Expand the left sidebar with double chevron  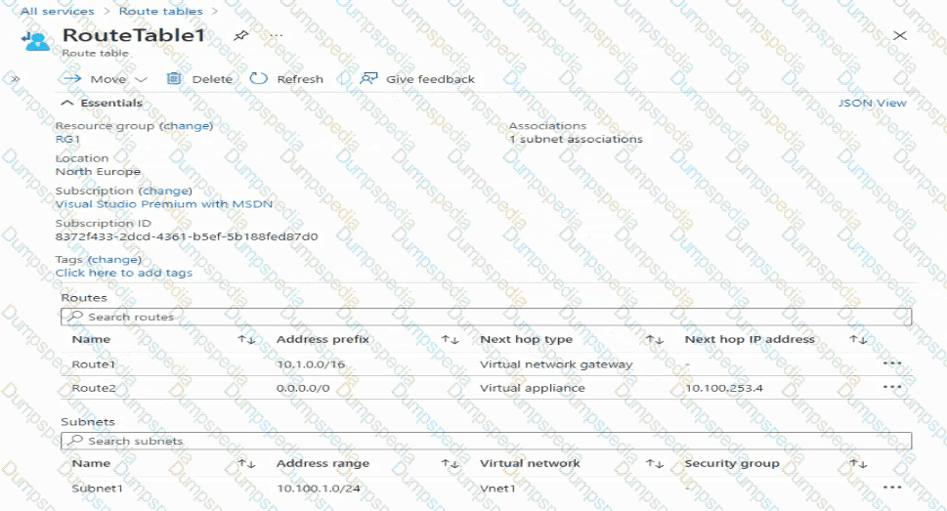coord(16,79)
